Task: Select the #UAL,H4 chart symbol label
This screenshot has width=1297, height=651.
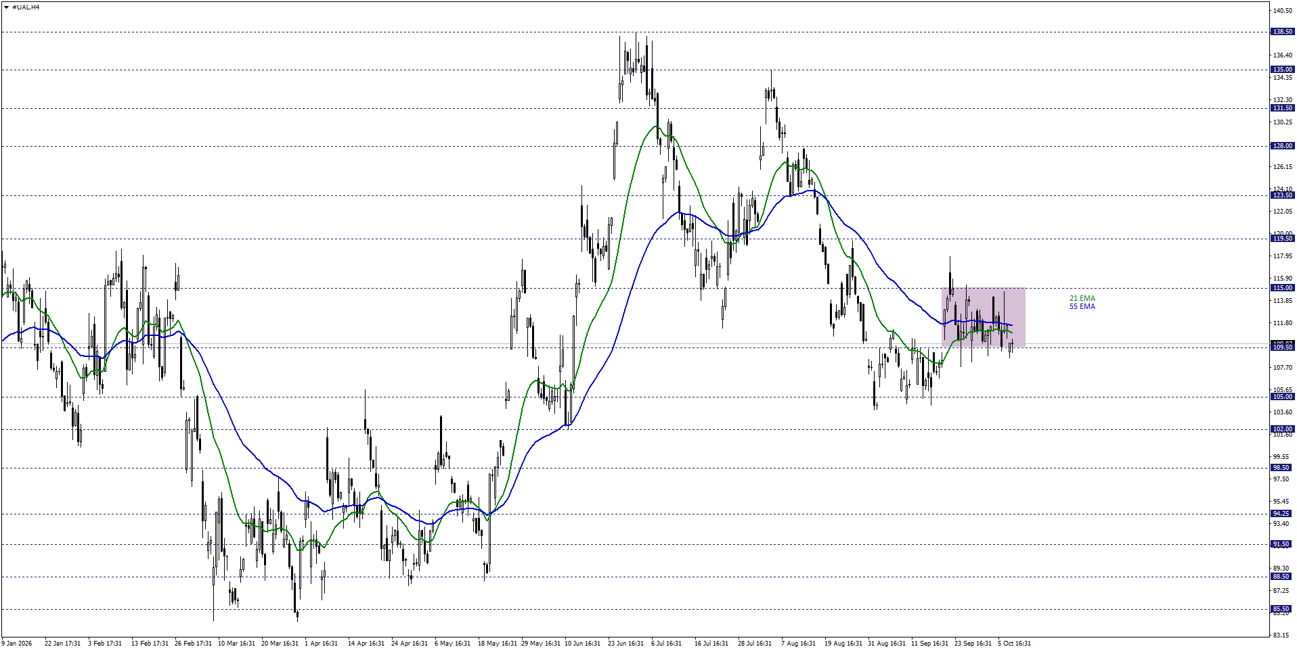Action: coord(26,7)
